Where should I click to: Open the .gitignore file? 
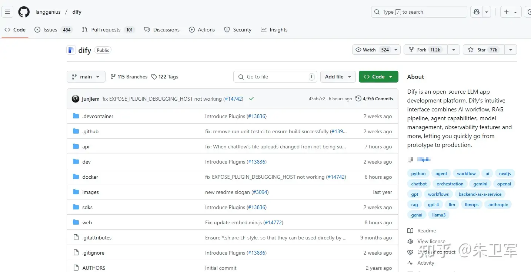tap(93, 253)
